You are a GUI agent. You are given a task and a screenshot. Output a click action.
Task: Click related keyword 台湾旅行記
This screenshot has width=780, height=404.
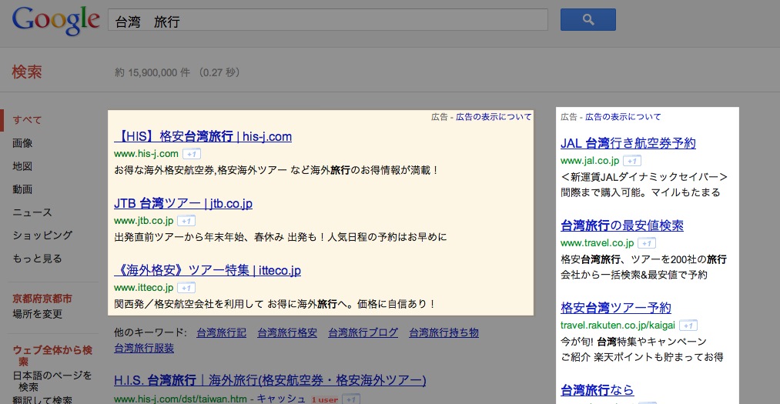point(221,332)
